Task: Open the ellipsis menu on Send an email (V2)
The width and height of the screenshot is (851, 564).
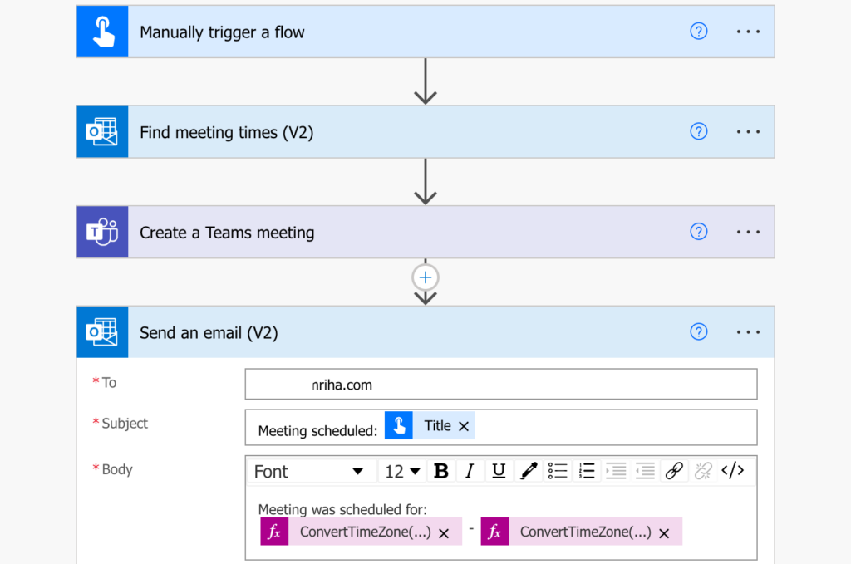Action: [748, 331]
